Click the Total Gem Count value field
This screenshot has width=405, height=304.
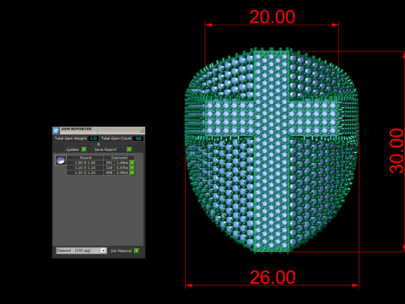(x=138, y=138)
